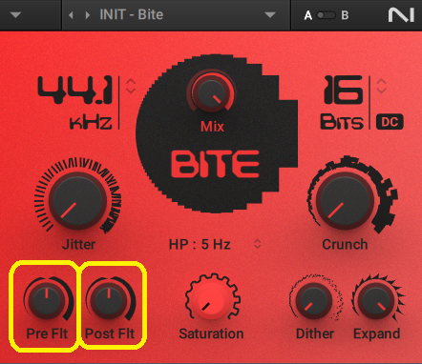Select the previous preset arrow
This screenshot has width=422, height=364.
(x=71, y=15)
